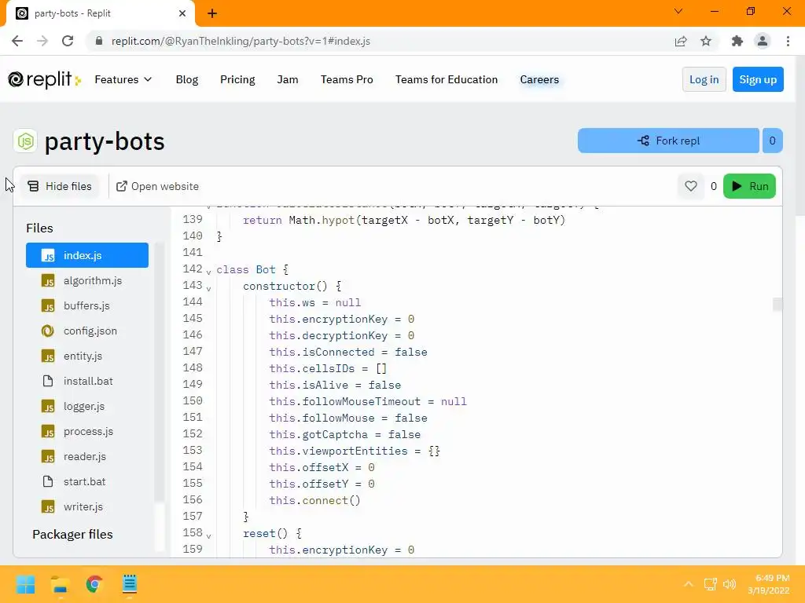Open the Pricing nav link

[x=237, y=79]
